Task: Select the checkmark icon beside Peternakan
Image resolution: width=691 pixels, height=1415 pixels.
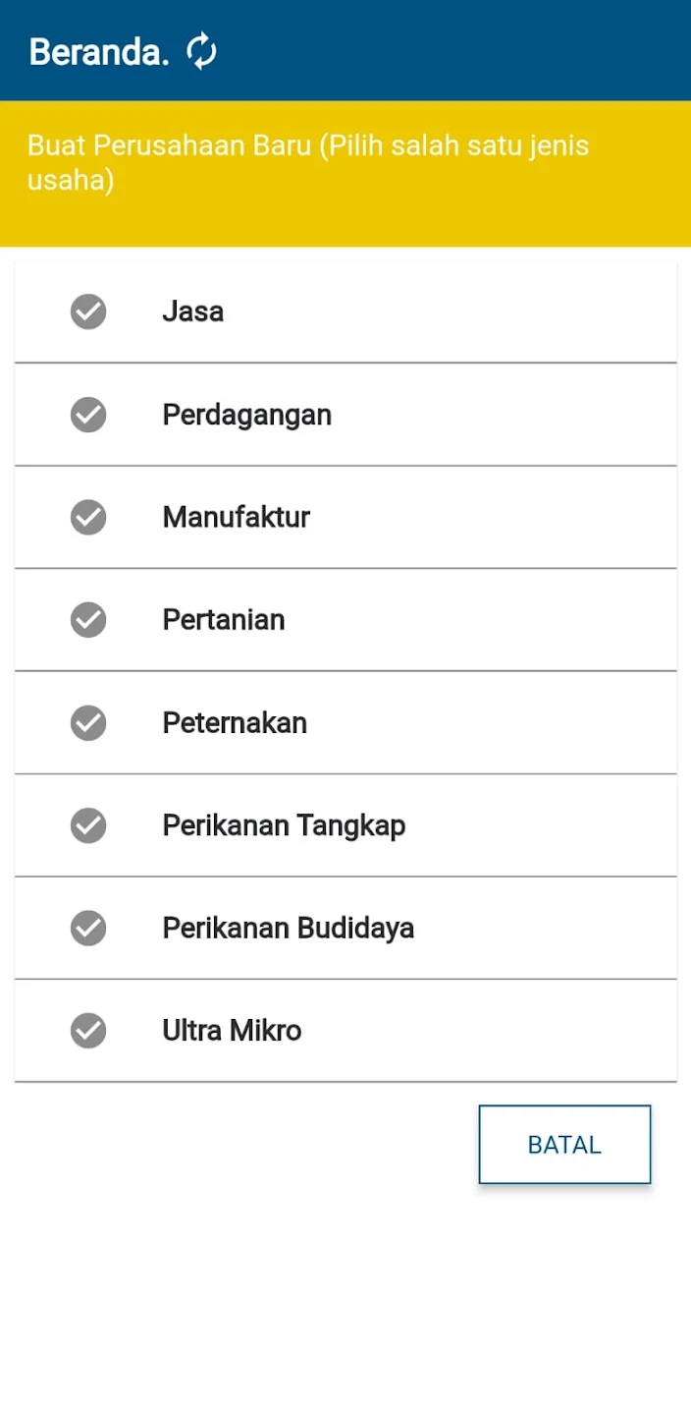Action: click(88, 722)
